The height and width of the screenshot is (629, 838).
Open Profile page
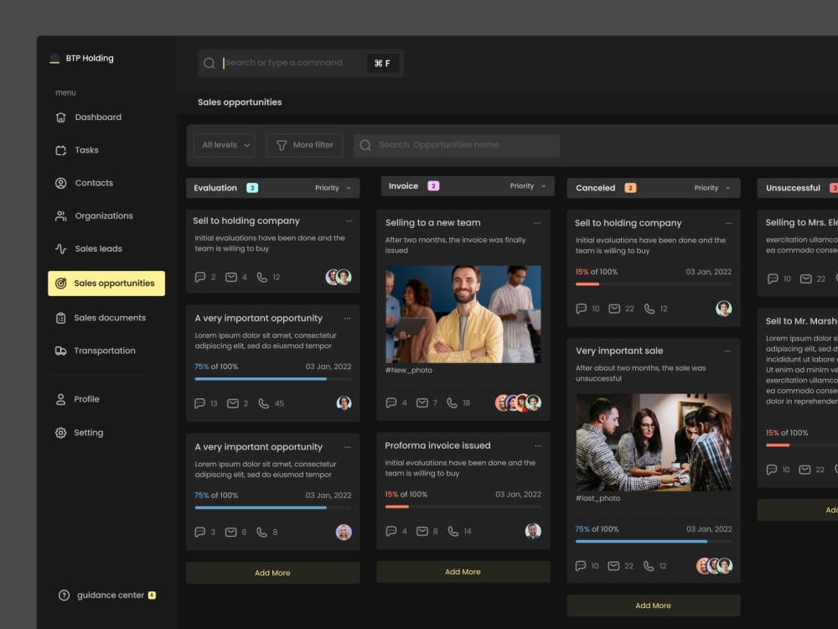click(77, 399)
